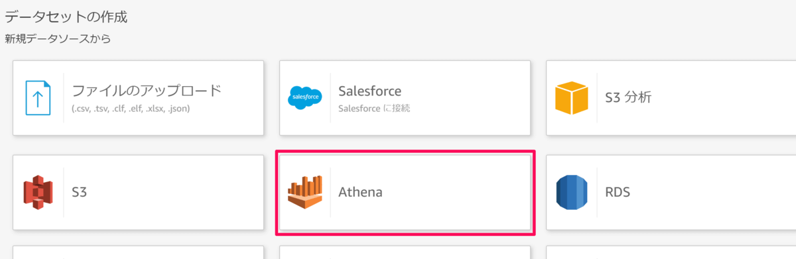Click the file upload arrow icon
The image size is (796, 259).
coord(38,97)
